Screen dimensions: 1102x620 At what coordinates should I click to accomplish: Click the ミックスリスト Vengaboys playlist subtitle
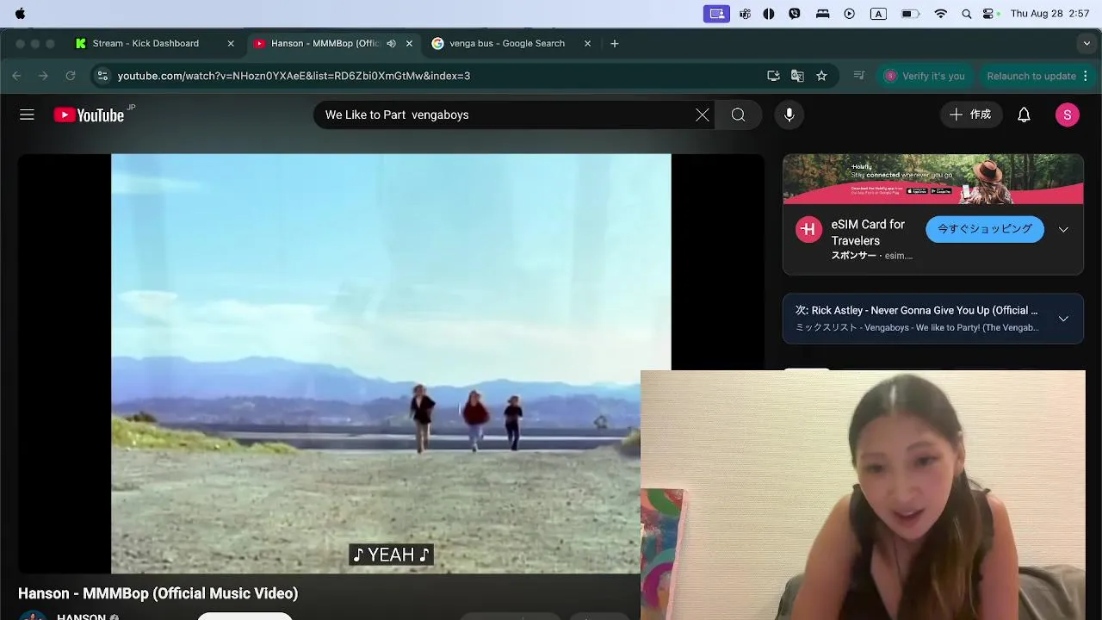coord(916,328)
